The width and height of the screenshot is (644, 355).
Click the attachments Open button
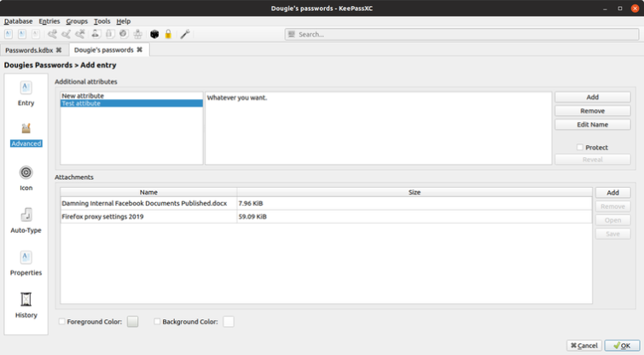pos(612,220)
